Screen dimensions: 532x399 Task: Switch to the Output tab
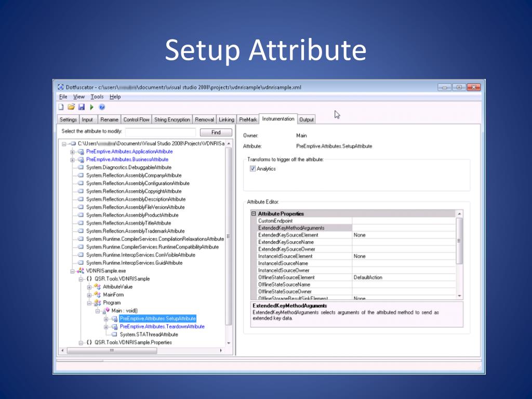[x=307, y=120]
